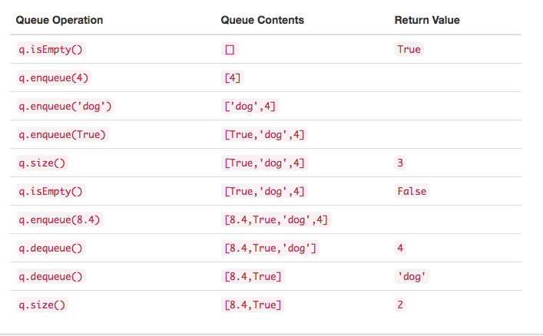Viewport: 543px width, 336px height.
Task: Click the return value 3
Action: pyautogui.click(x=401, y=163)
